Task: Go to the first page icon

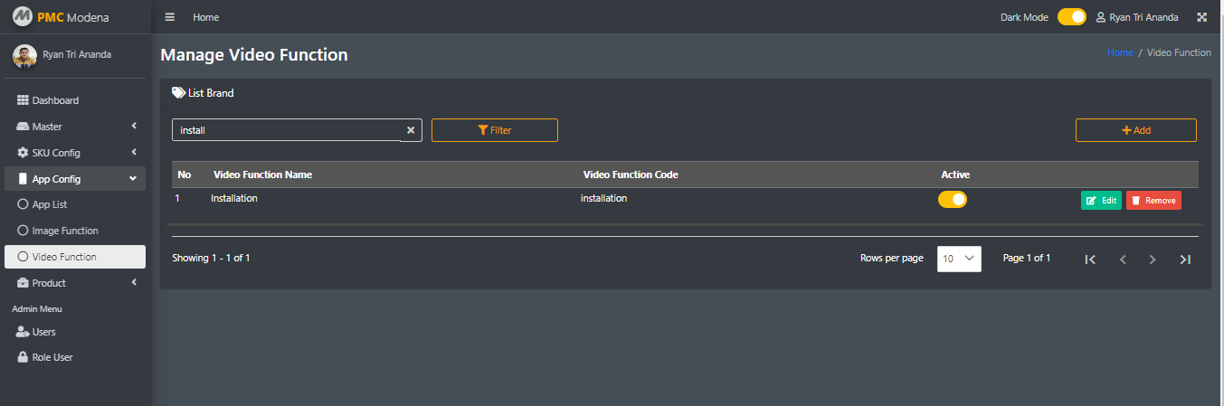Action: [x=1090, y=260]
